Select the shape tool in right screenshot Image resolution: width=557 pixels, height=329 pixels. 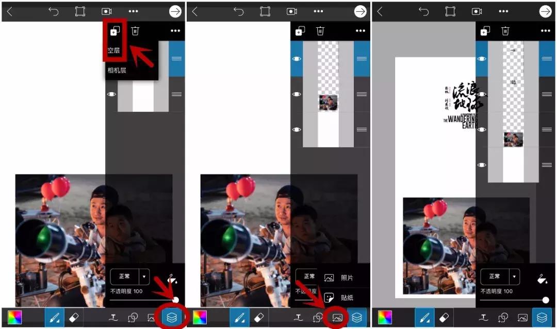(503, 317)
